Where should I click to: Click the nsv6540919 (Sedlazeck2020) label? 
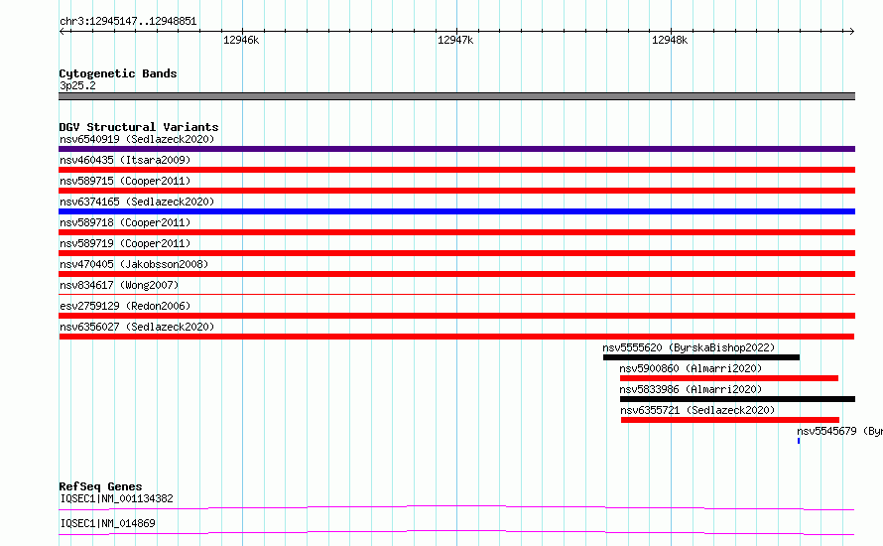pos(137,139)
